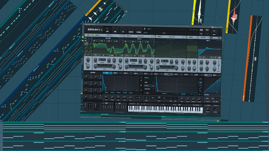Go to next preset arrow
Viewport: 269px width, 151px height.
[197, 30]
